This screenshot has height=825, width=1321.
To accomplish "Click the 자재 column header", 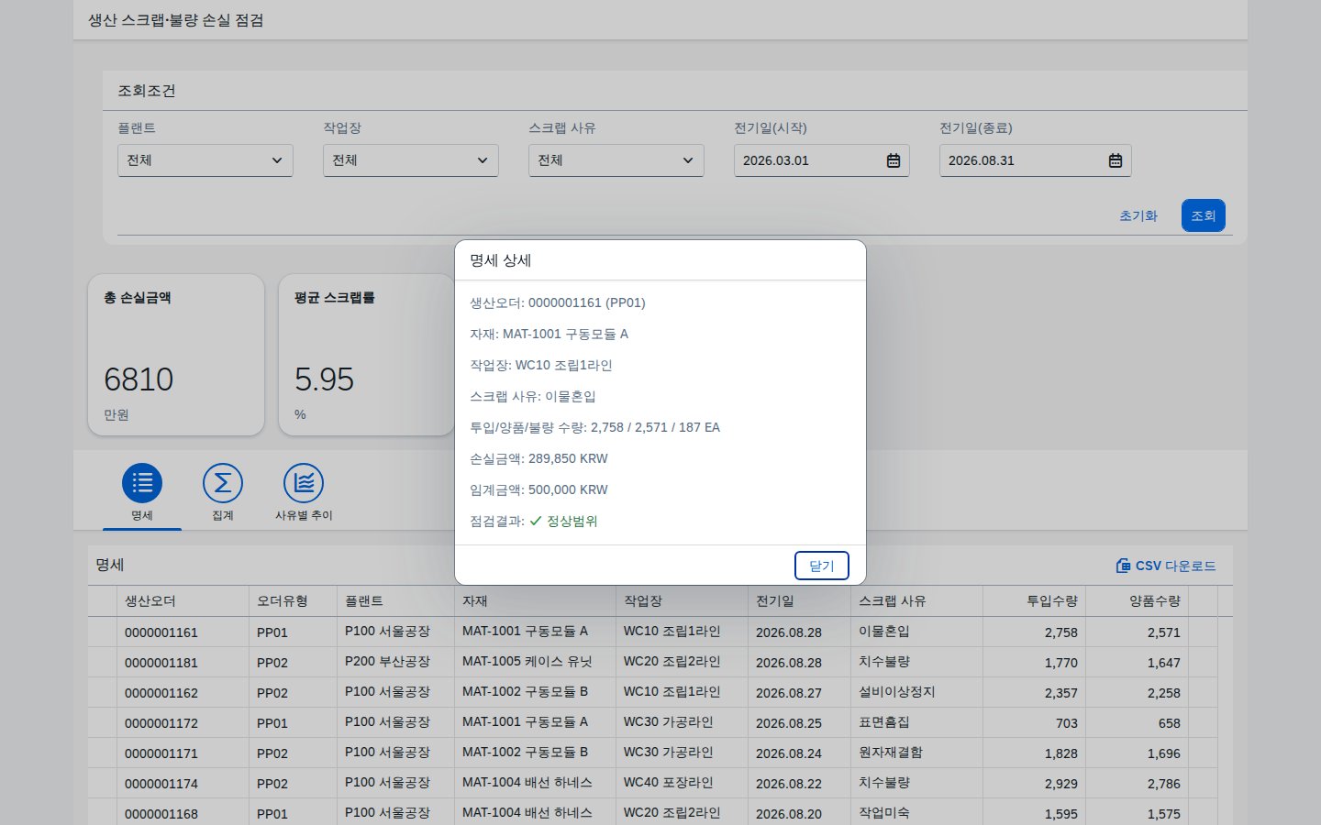I will [x=536, y=601].
